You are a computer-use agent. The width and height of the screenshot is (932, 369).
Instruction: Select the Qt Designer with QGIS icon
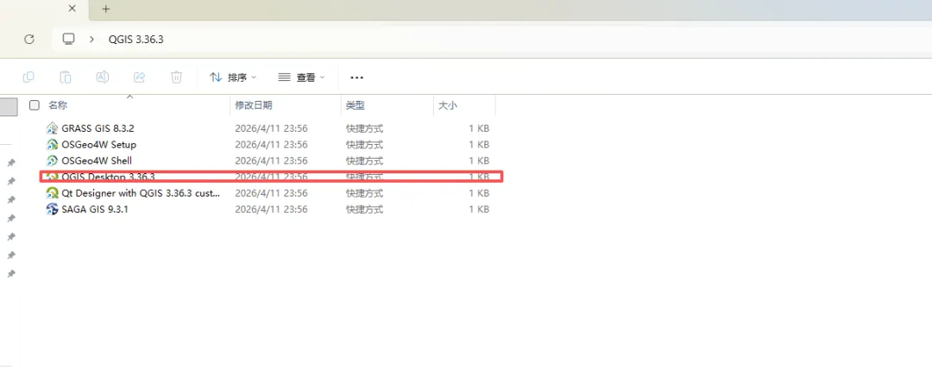(53, 193)
